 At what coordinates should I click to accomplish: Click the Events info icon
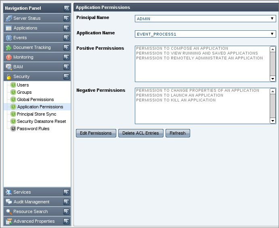point(8,38)
